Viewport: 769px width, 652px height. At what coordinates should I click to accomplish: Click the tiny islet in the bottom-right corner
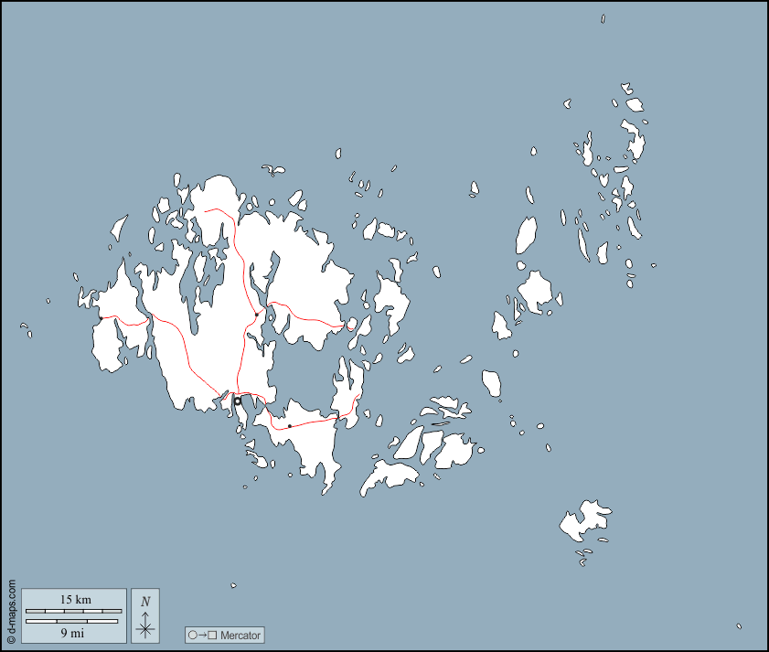coord(739,626)
